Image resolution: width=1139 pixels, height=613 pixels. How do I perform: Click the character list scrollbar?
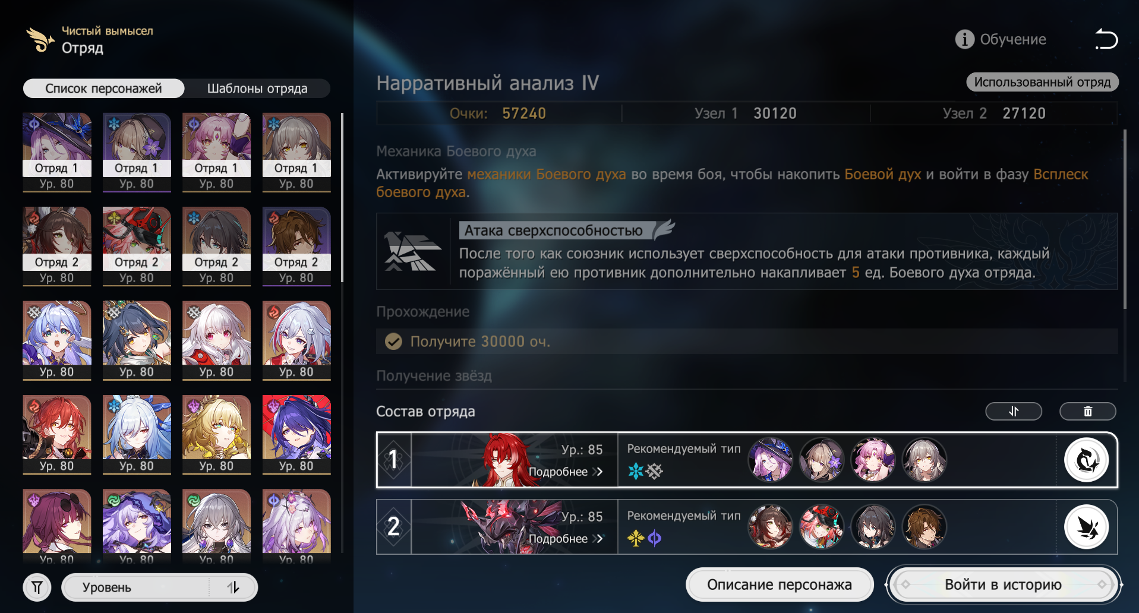(x=342, y=197)
